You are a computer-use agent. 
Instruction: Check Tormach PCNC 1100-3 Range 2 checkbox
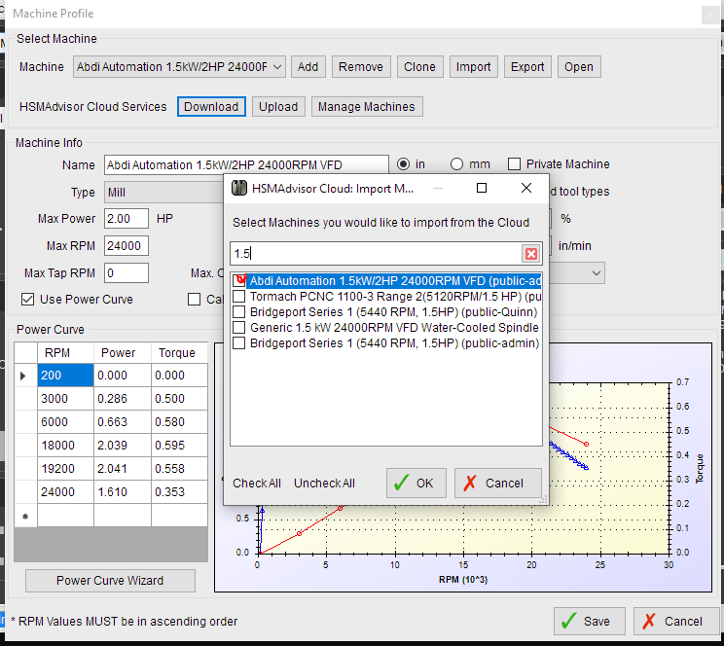click(239, 297)
